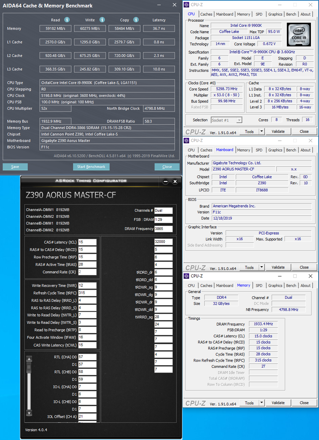Click the Read info icon in AIDA64
The image size is (319, 440).
point(67,20)
